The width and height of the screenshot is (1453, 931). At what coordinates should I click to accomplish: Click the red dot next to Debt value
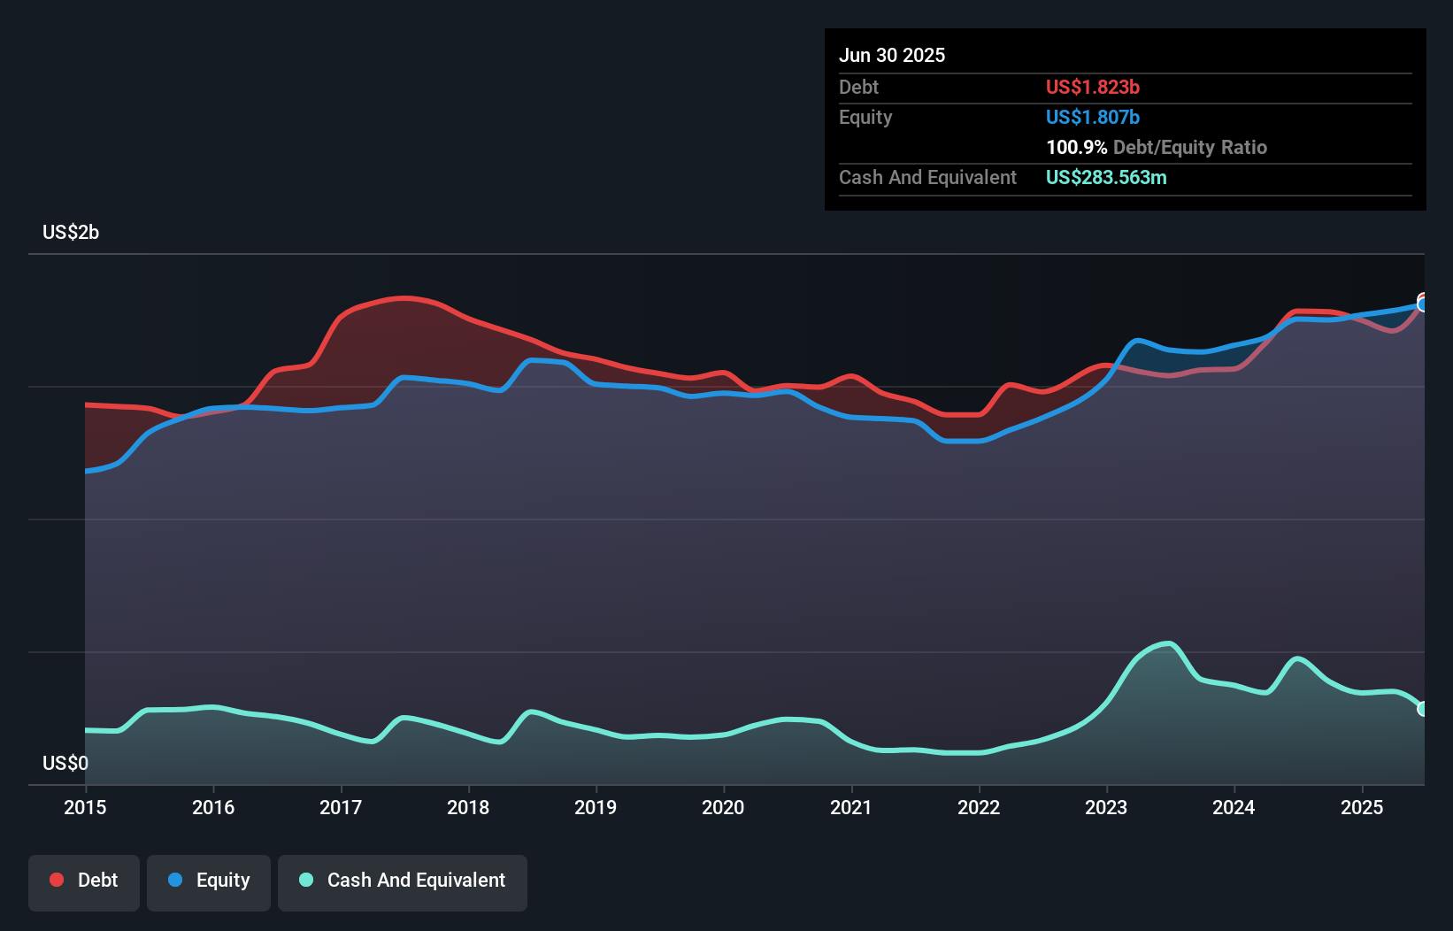(55, 880)
